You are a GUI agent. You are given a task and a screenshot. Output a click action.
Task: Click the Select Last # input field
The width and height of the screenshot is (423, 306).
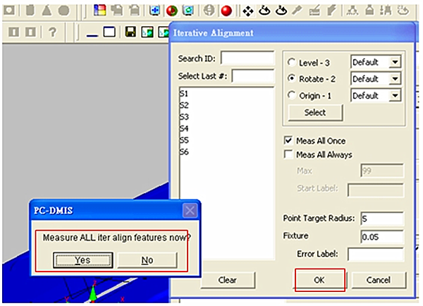point(253,76)
